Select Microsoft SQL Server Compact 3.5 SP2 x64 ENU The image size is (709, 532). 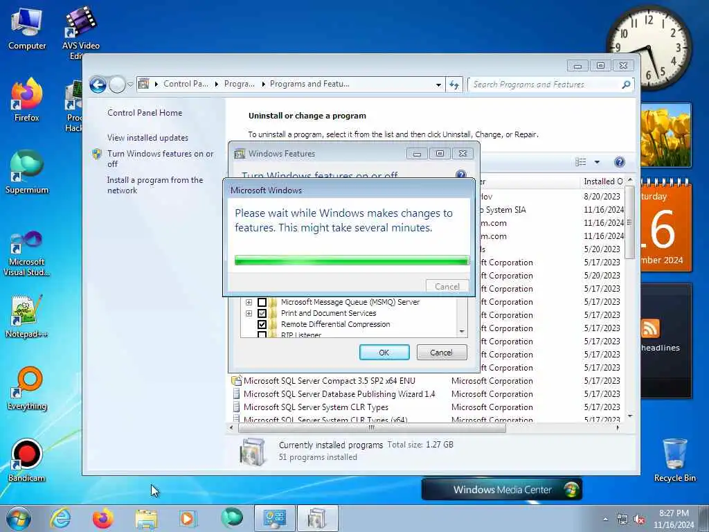[329, 381]
